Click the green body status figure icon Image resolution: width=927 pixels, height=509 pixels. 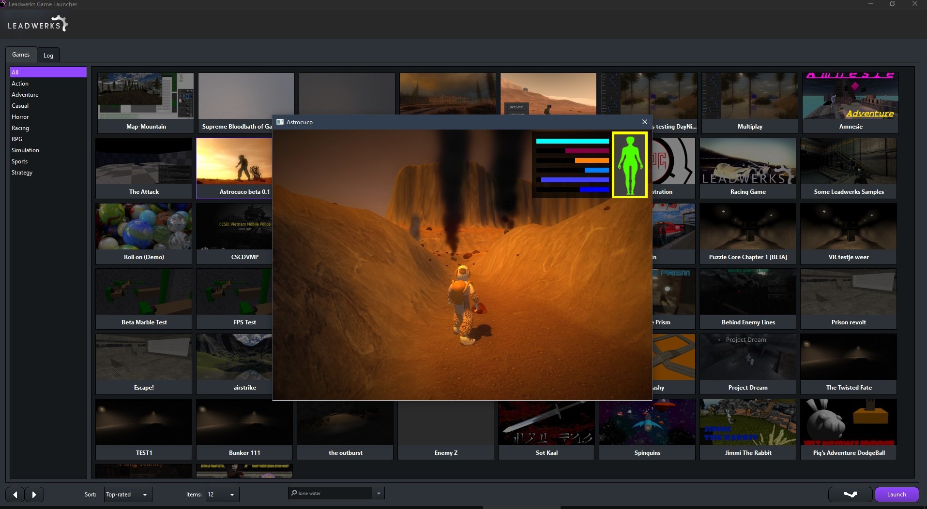pyautogui.click(x=630, y=165)
